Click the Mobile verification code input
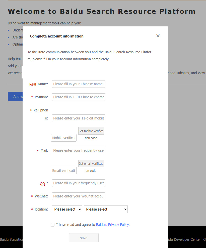Viewport: 206px width, 248px height. 64,138
